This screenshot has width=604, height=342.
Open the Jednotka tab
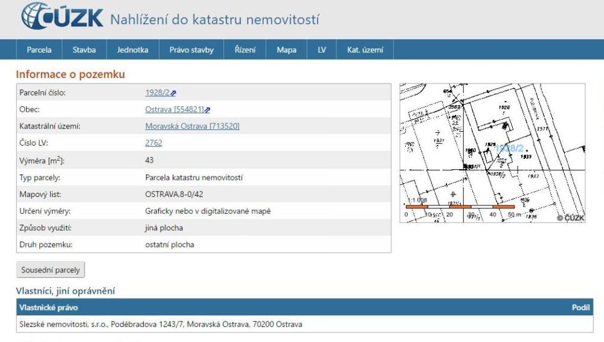[132, 50]
